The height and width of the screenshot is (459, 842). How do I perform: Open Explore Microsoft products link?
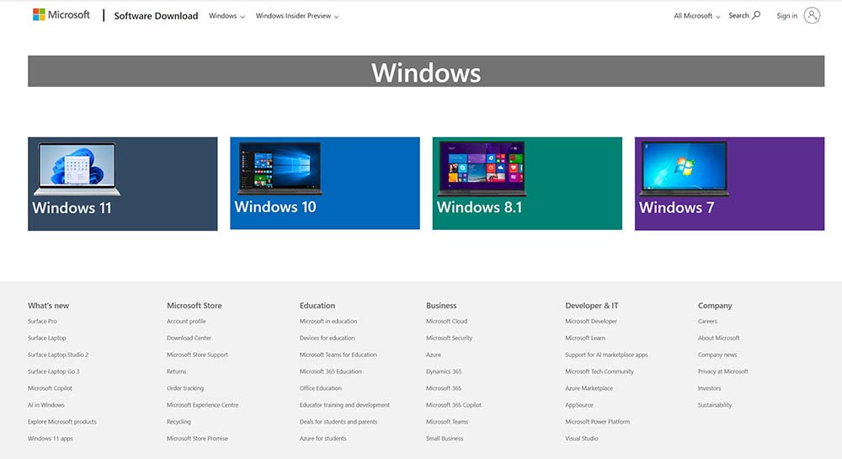(x=62, y=421)
